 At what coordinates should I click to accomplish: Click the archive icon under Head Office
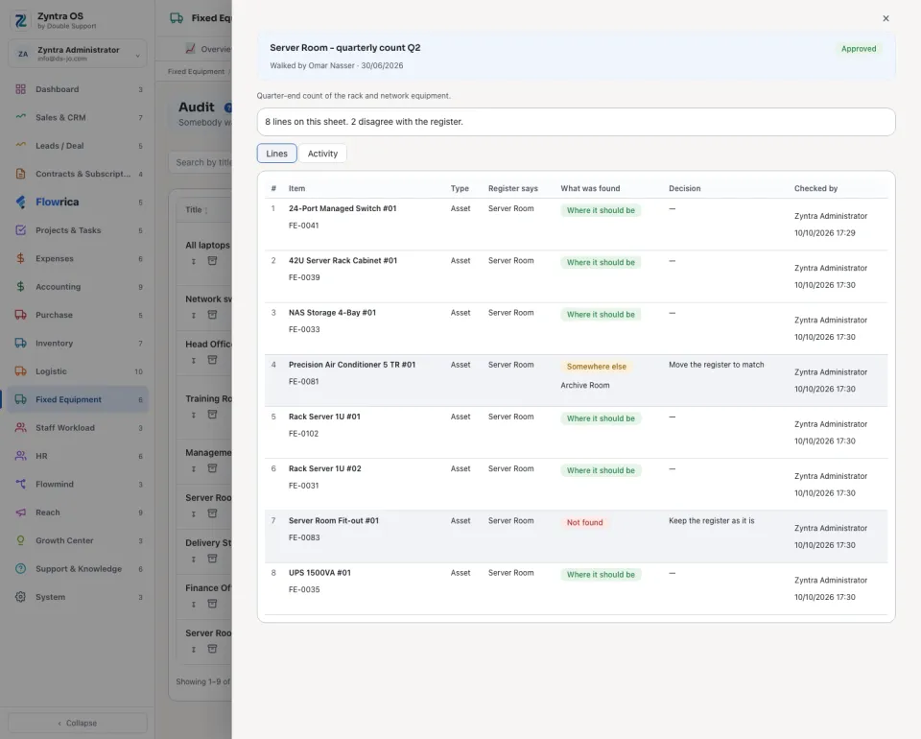pos(213,360)
